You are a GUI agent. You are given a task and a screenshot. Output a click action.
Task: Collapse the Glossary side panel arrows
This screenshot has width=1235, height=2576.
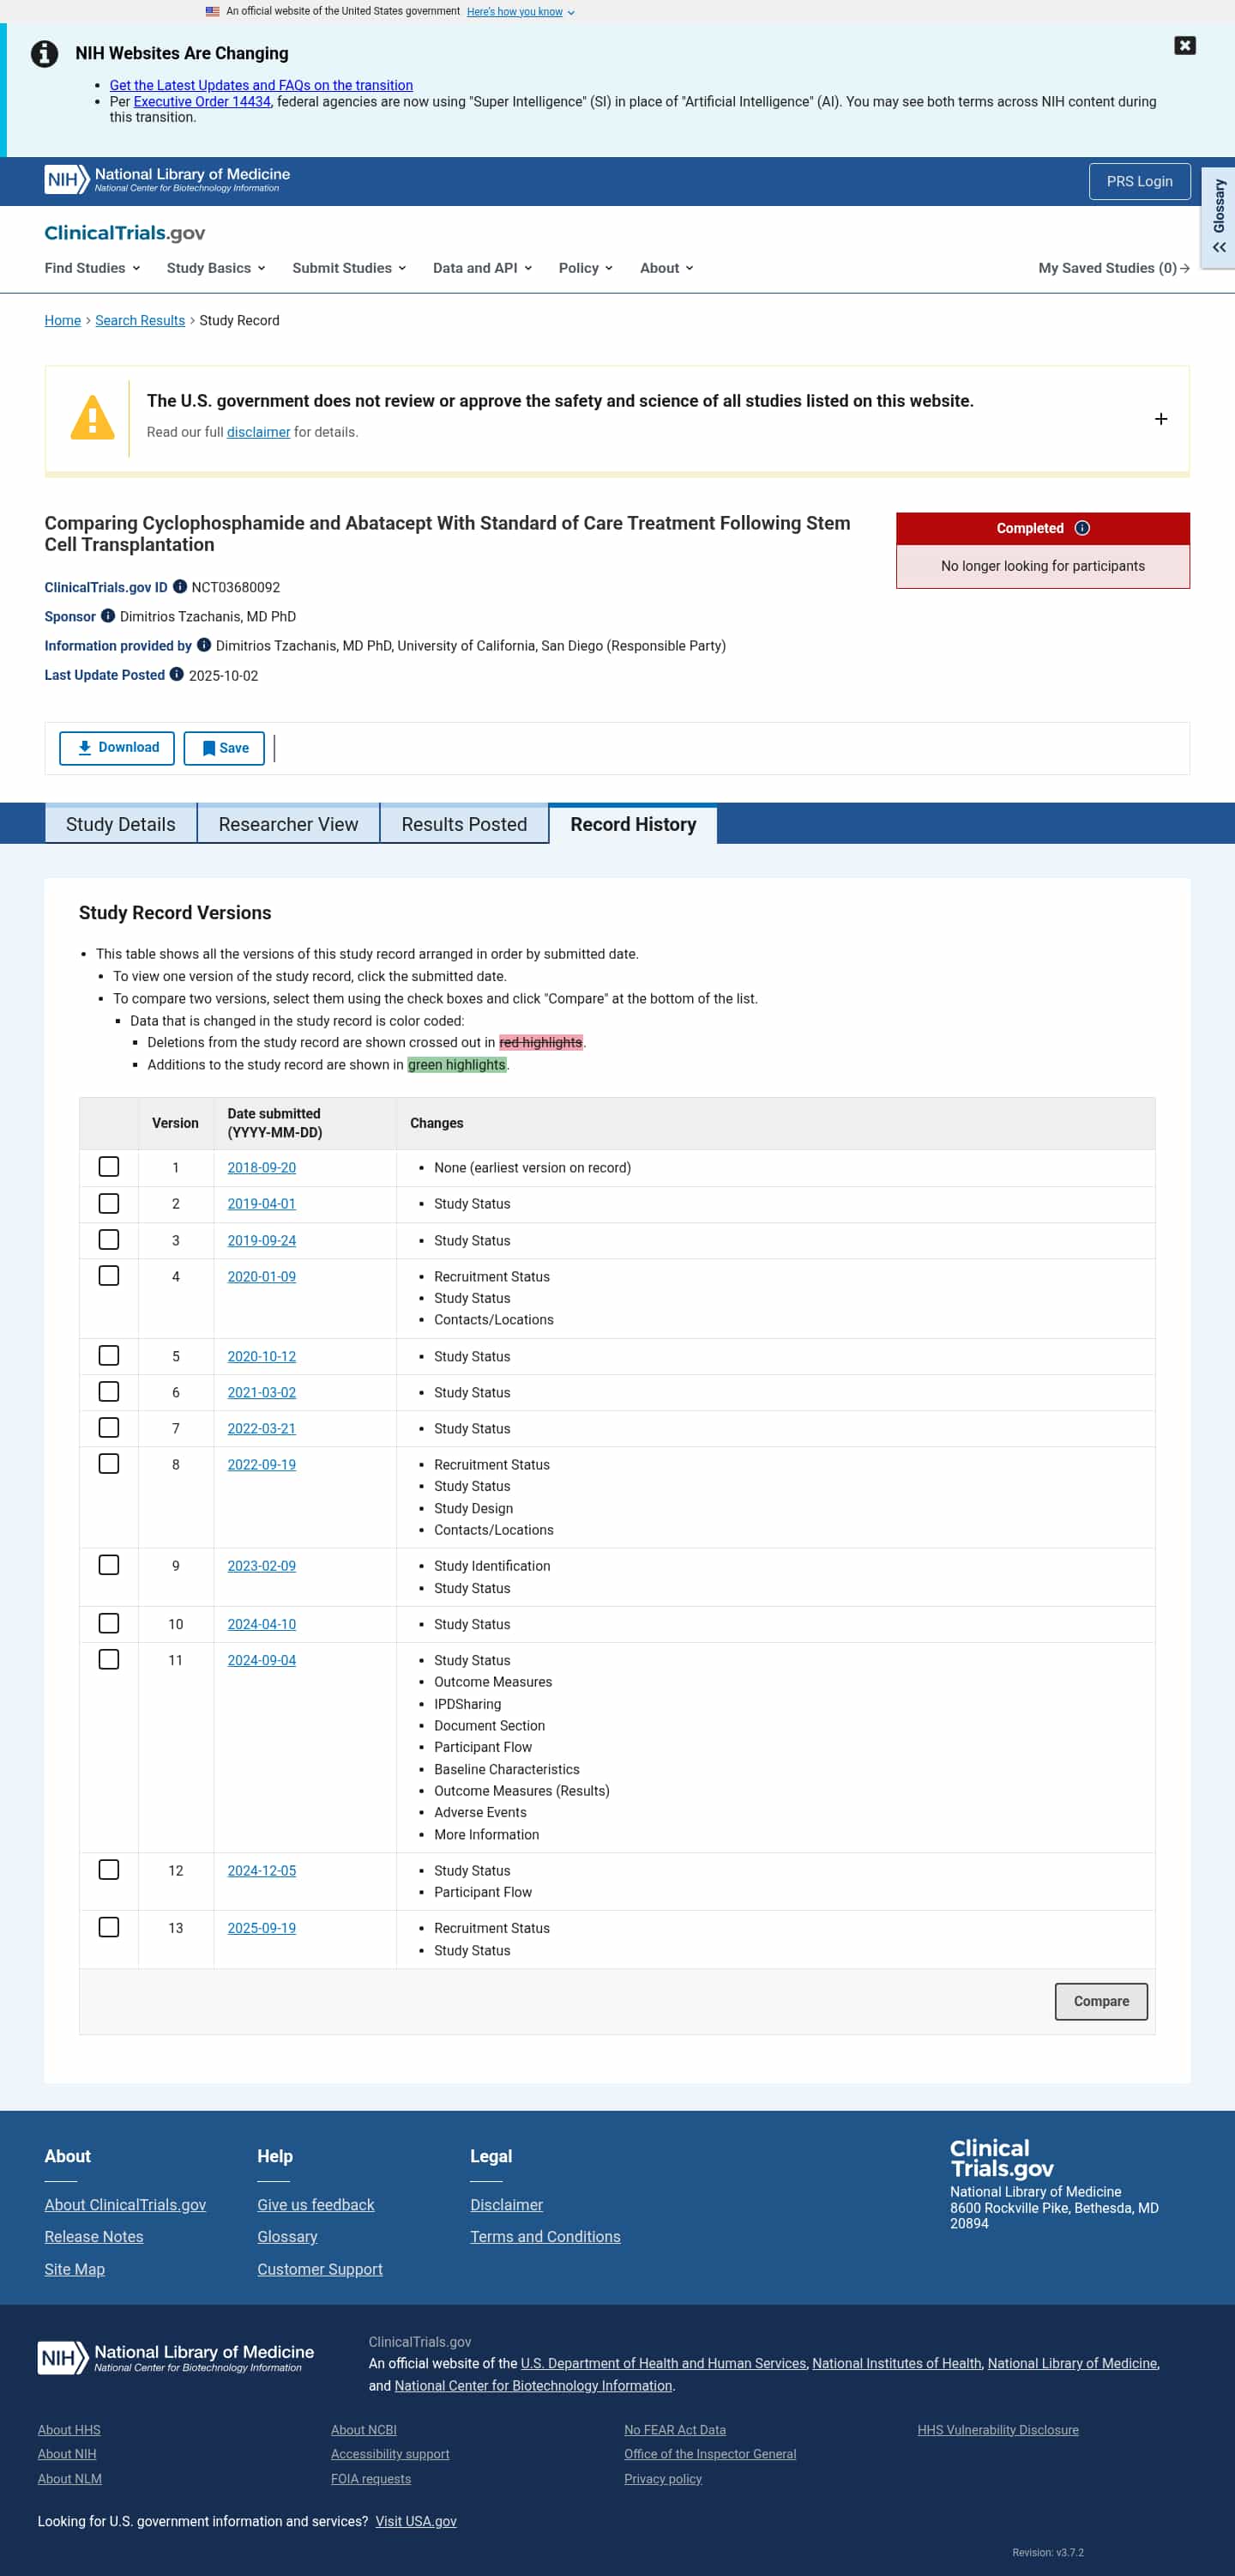coord(1219,247)
